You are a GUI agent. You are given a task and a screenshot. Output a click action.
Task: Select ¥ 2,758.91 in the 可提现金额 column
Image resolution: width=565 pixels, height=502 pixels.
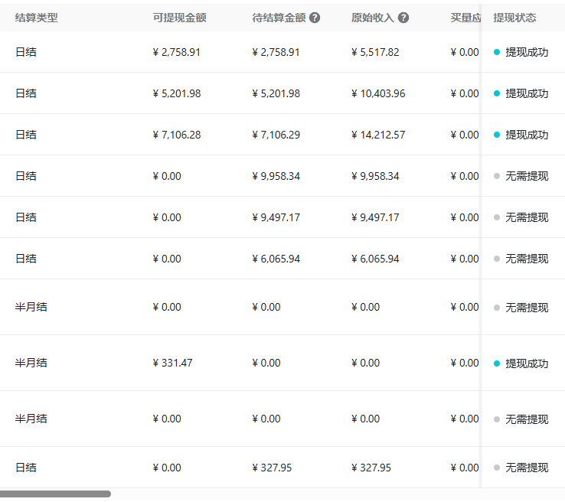coord(177,52)
